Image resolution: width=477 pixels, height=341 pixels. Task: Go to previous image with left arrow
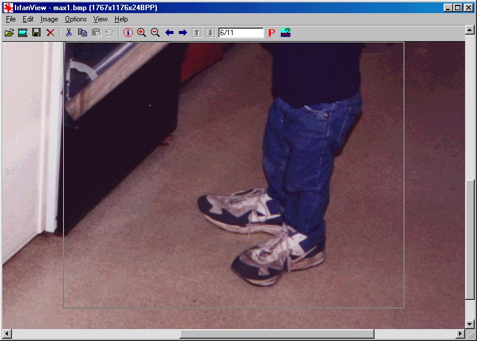[x=169, y=33]
